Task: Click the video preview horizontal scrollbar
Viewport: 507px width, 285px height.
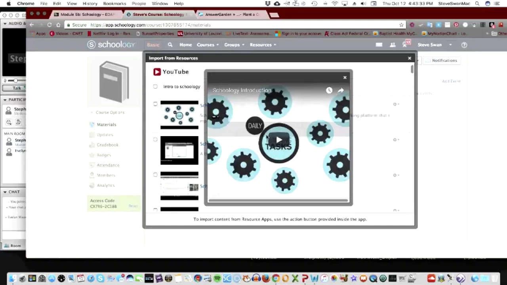Action: 278,200
